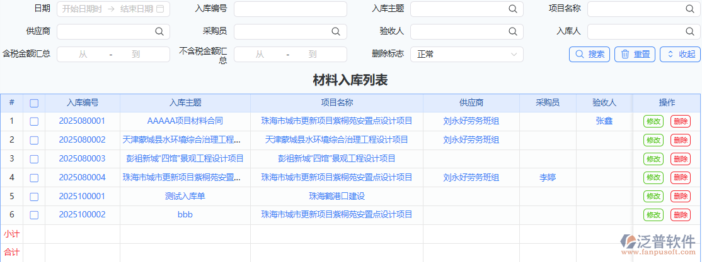The height and width of the screenshot is (262, 702).
Task: Open record 2025080001 link
Action: pos(83,121)
